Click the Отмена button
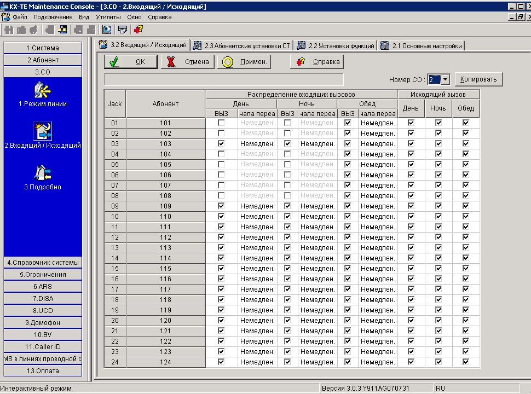Viewport: 531px width, 394px height. pos(188,62)
